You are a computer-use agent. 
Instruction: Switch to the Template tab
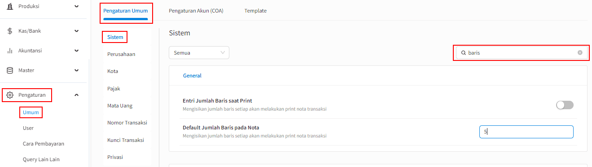click(x=255, y=11)
